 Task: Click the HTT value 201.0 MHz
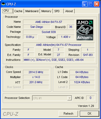point(36,82)
